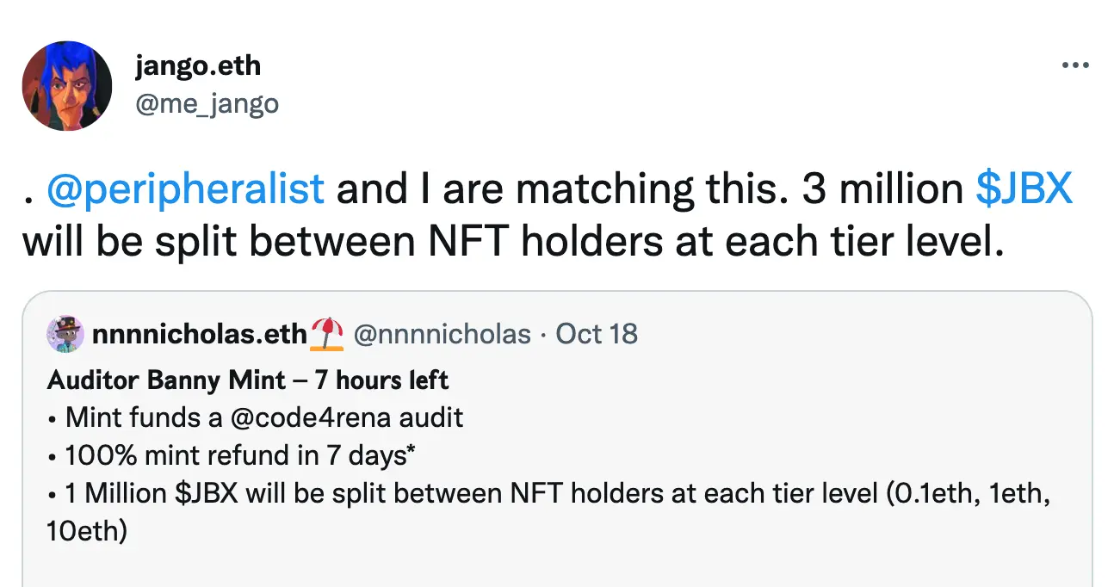Open the @peripheralist mention link
The width and height of the screenshot is (1114, 587).
pos(185,189)
